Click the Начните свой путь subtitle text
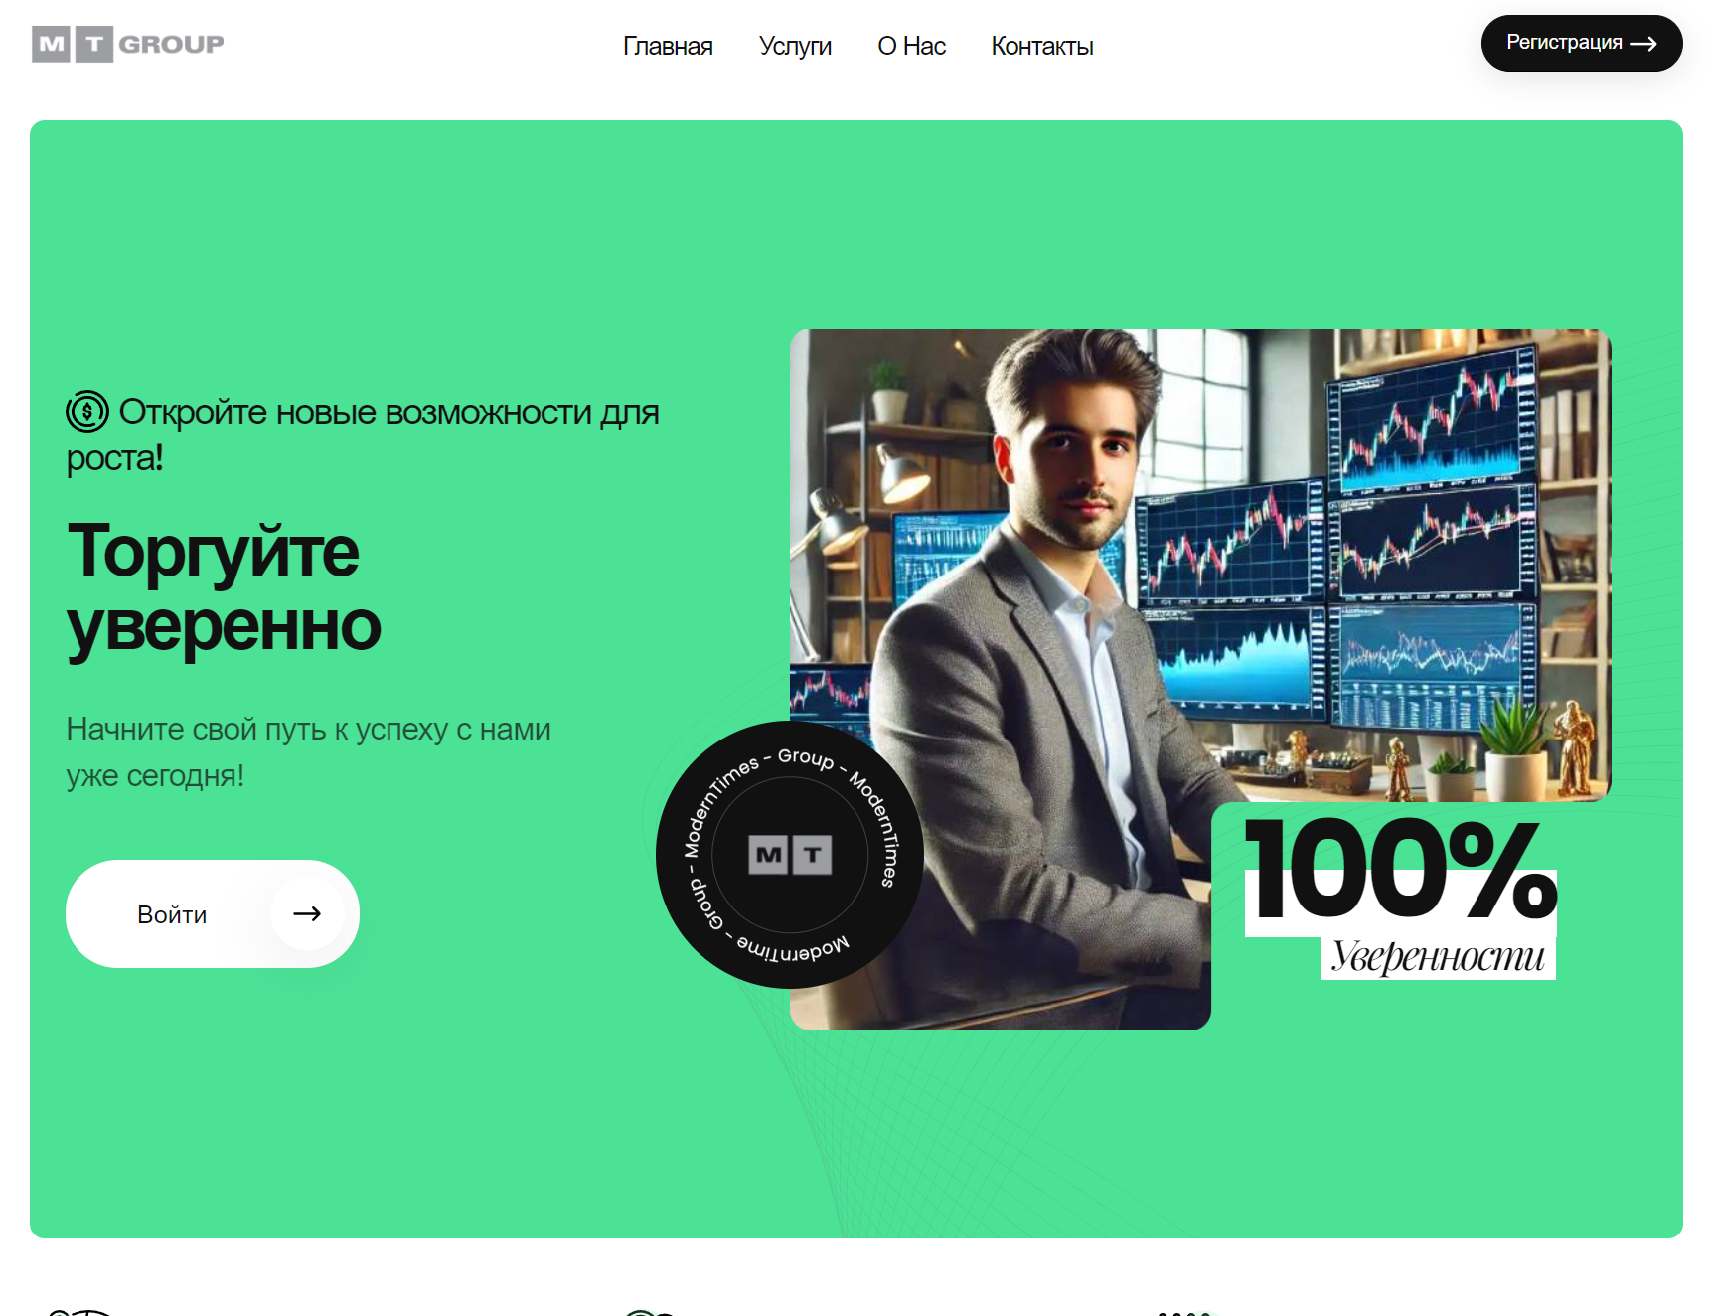This screenshot has width=1710, height=1316. tap(308, 751)
